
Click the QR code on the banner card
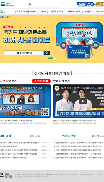click(x=87, y=56)
